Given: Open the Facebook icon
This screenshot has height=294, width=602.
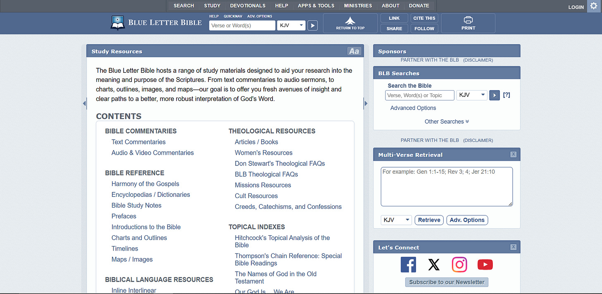Looking at the screenshot, I should pos(408,265).
